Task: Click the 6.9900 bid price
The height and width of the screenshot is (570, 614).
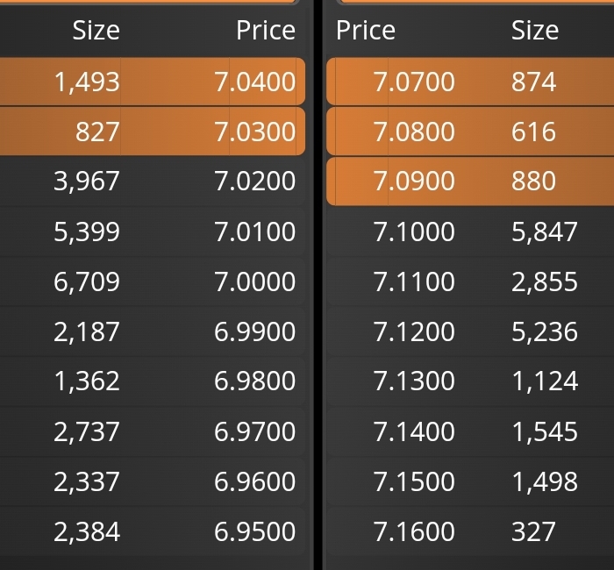Action: [255, 331]
